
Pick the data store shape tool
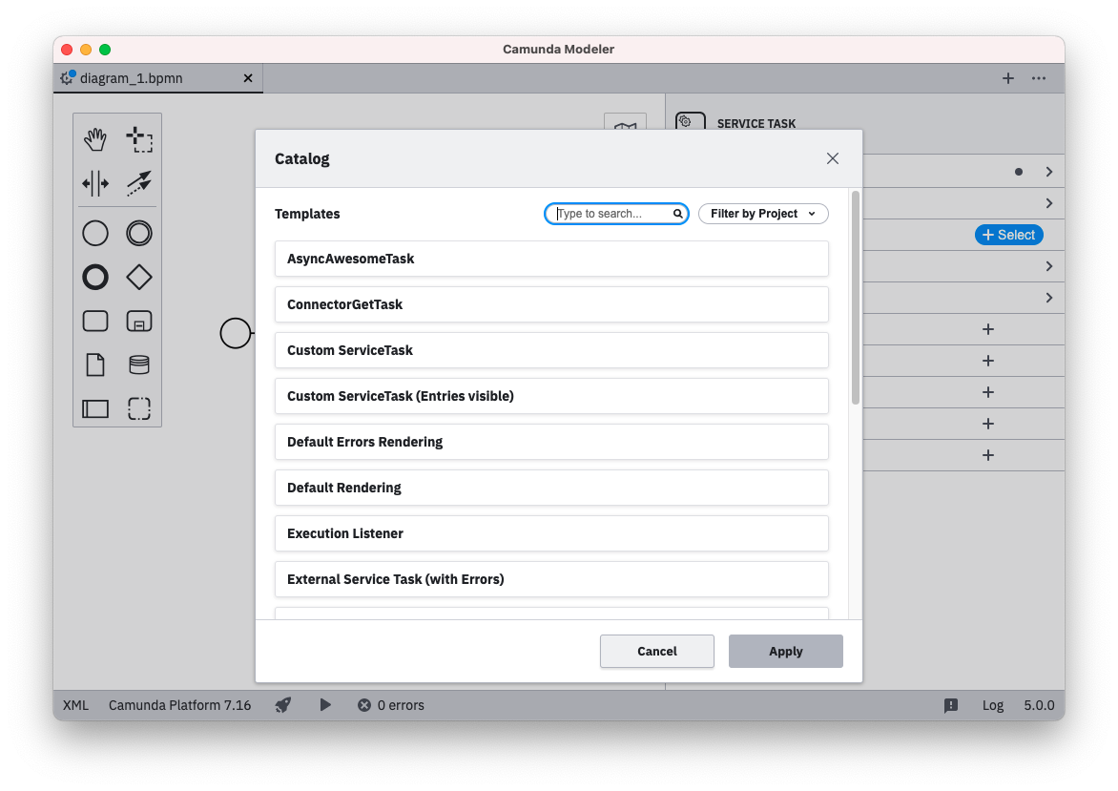coord(139,364)
